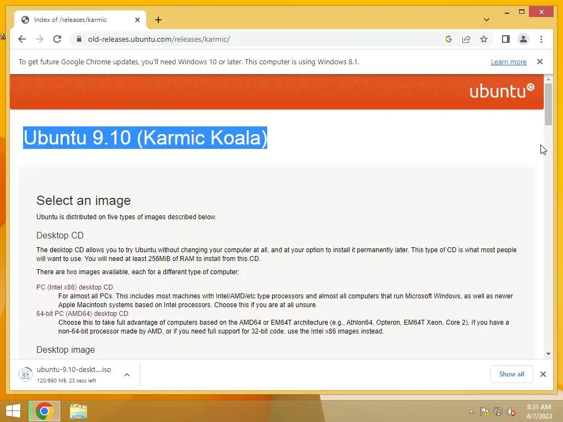Expand the download options chevron for the iso
563x422 pixels.
(127, 375)
